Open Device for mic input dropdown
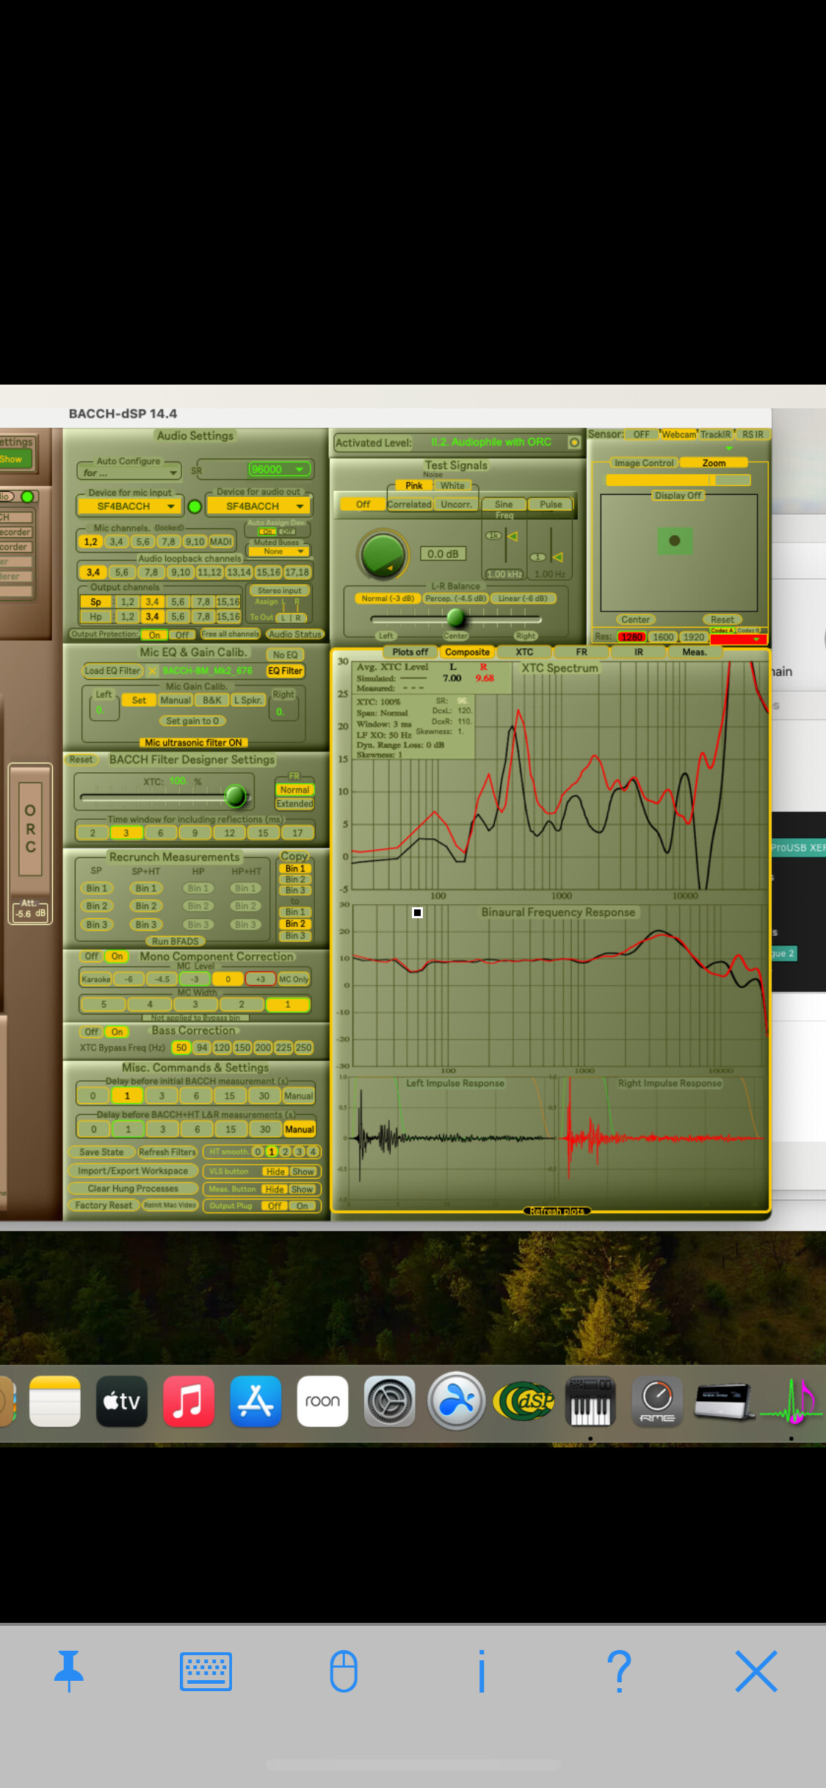The image size is (826, 1788). point(130,506)
